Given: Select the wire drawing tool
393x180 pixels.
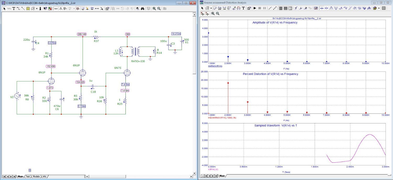Looking at the screenshot, I should [18, 8].
